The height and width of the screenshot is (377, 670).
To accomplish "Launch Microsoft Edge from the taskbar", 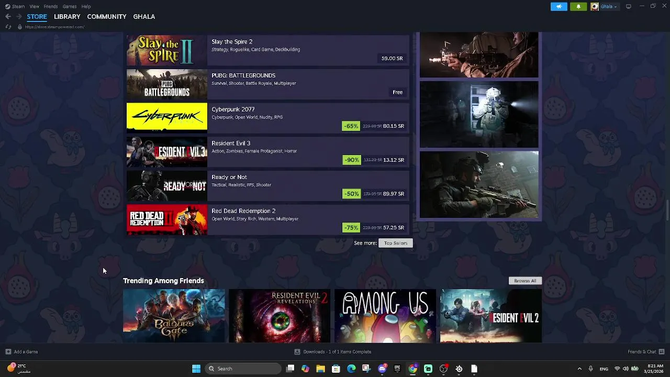I will pyautogui.click(x=351, y=369).
